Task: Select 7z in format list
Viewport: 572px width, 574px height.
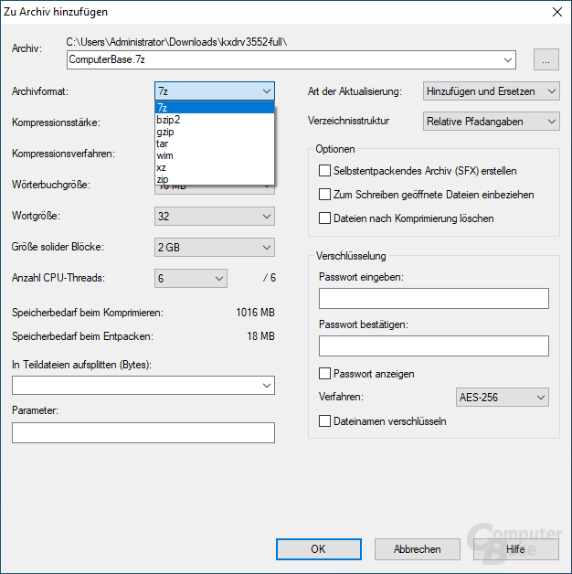Action: (215, 108)
